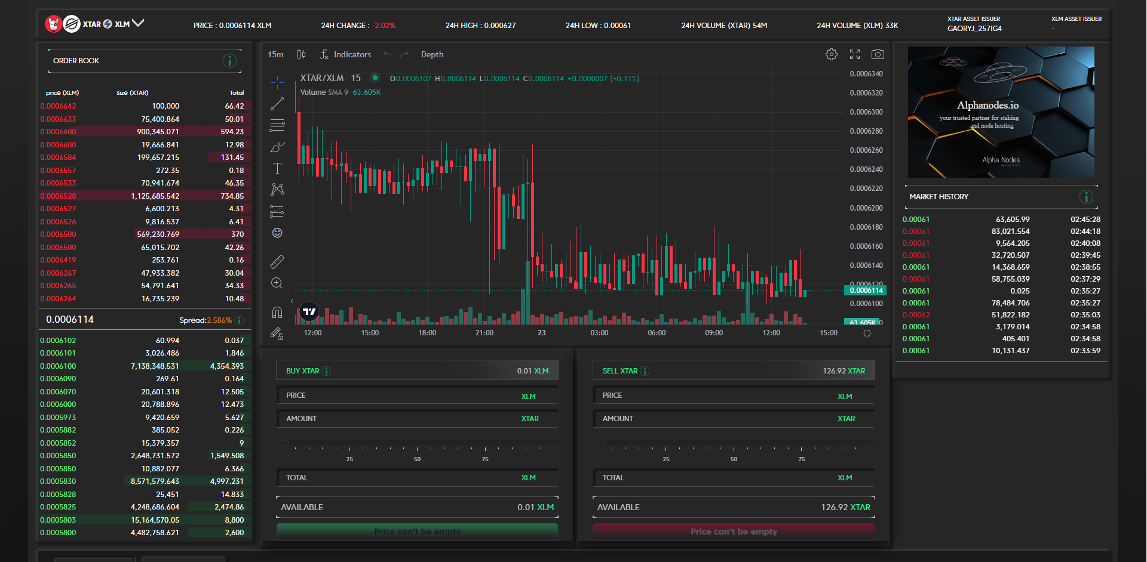Toggle the chart timezone settings icon
This screenshot has width=1147, height=562.
coord(867,333)
